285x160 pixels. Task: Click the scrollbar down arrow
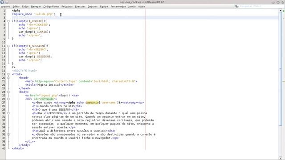[x=281, y=158]
